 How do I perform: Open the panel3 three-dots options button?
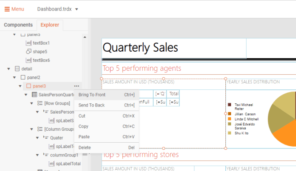click(76, 86)
